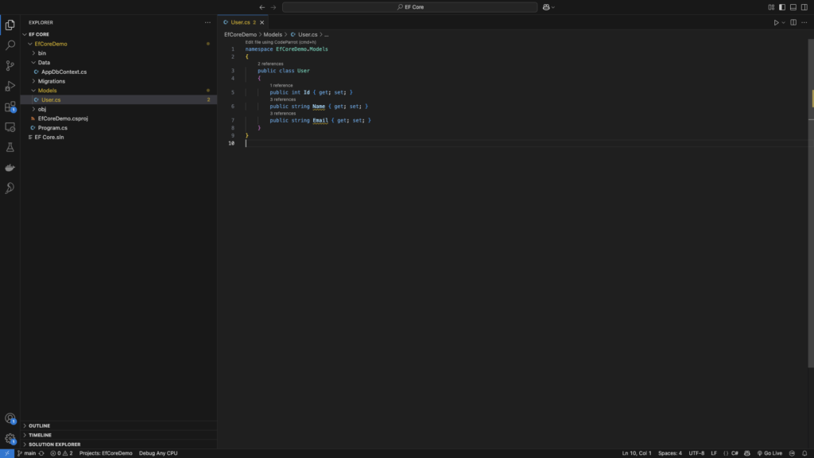Select the User.cs editor tab
The image size is (814, 458).
click(x=243, y=22)
